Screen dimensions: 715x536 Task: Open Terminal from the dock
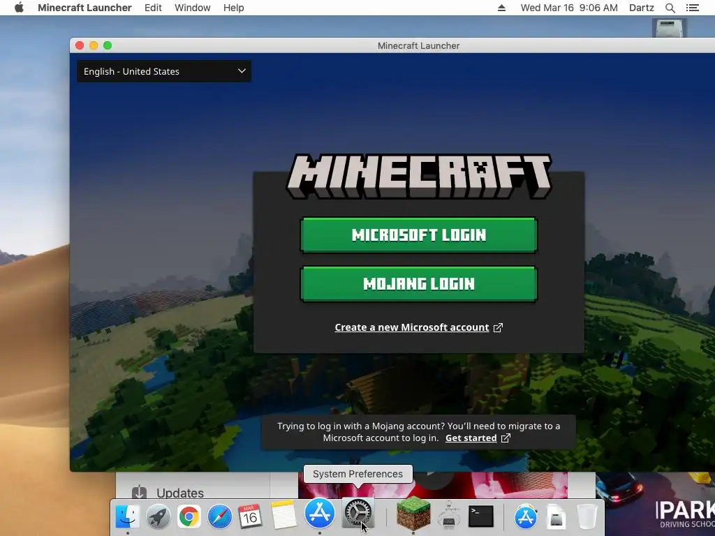(x=481, y=516)
